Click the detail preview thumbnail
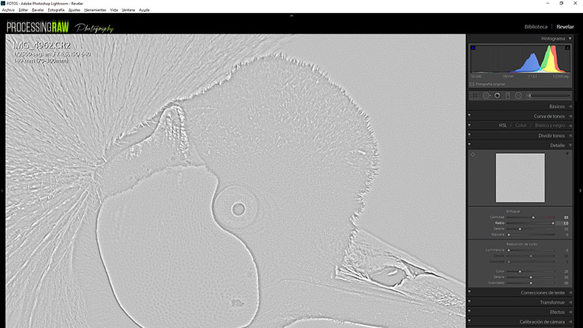The image size is (583, 328). 520,177
